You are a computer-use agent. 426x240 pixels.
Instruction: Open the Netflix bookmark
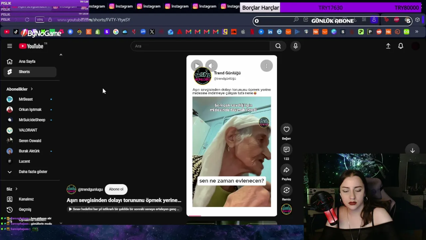coord(252,32)
